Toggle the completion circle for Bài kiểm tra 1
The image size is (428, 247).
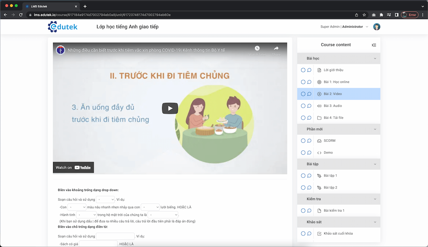(x=303, y=211)
